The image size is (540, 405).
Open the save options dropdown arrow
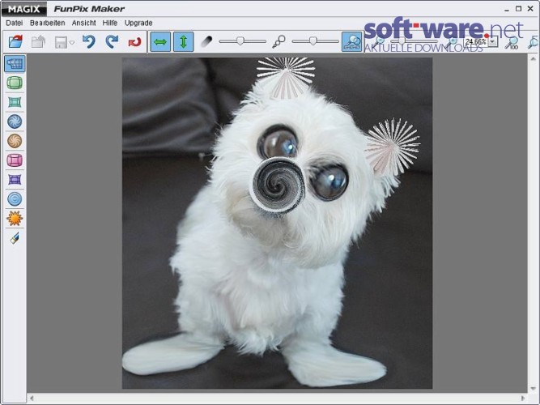[71, 43]
